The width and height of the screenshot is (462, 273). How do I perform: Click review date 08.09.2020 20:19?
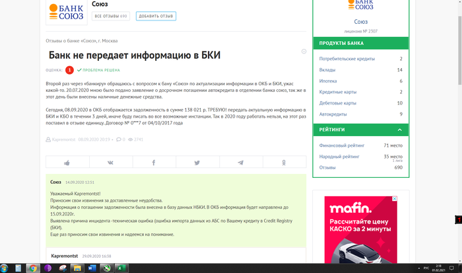[94, 139]
